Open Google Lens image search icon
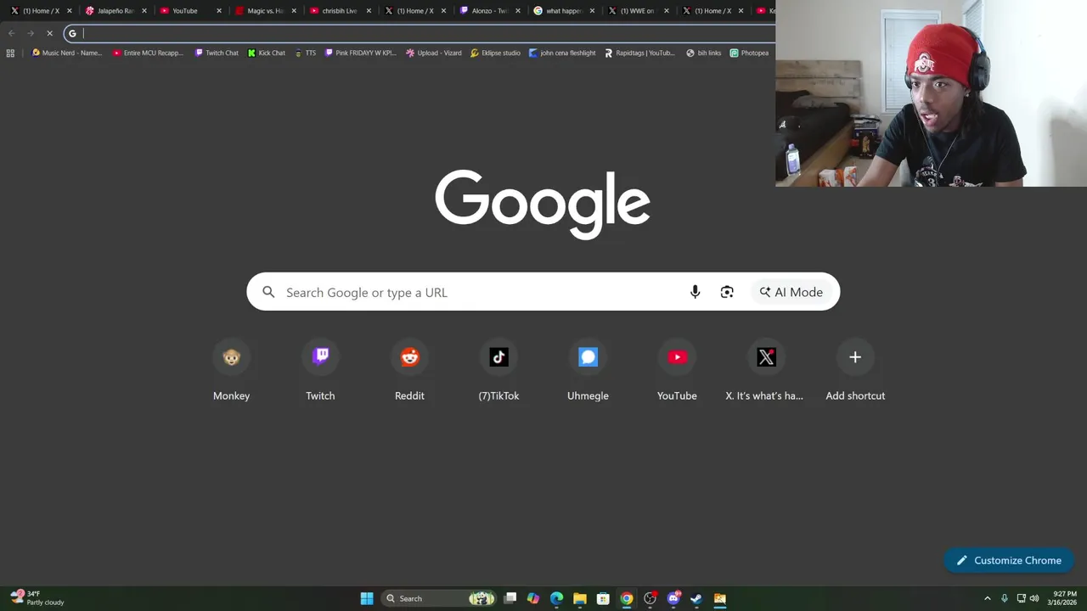1087x611 pixels. pyautogui.click(x=727, y=292)
